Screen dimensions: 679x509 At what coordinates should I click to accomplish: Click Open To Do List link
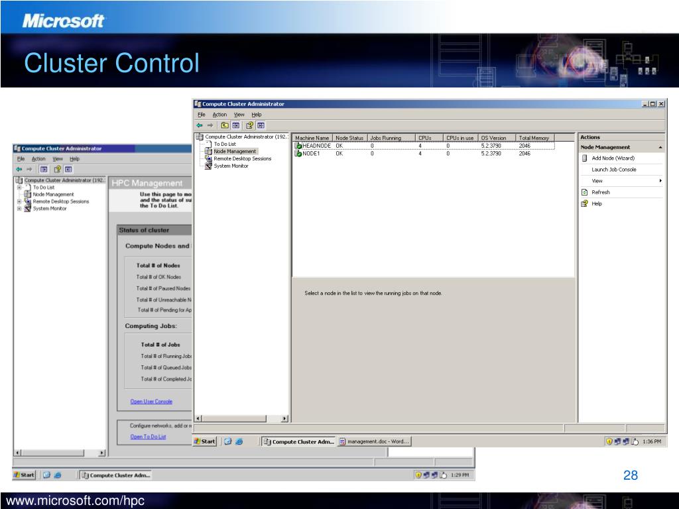click(x=148, y=437)
